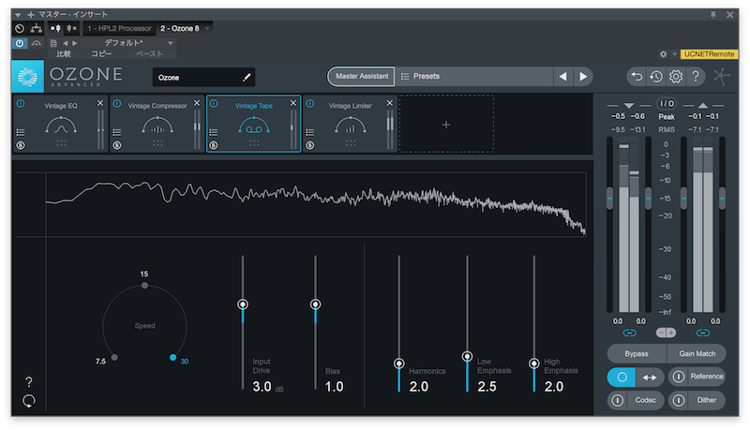Open the Dither panel button
The image size is (750, 430).
pyautogui.click(x=707, y=400)
